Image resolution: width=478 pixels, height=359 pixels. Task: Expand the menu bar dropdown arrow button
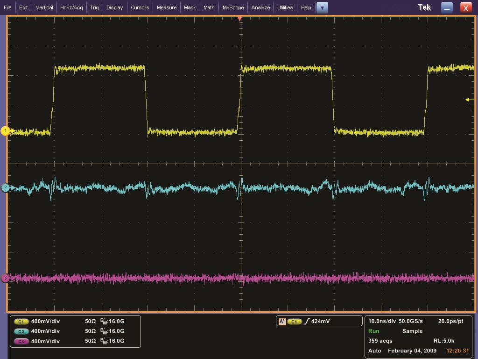[322, 7]
